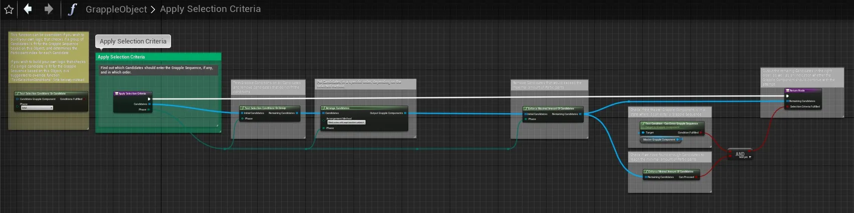Click exec input pin on Return Node
The height and width of the screenshot is (213, 854).
coord(788,96)
